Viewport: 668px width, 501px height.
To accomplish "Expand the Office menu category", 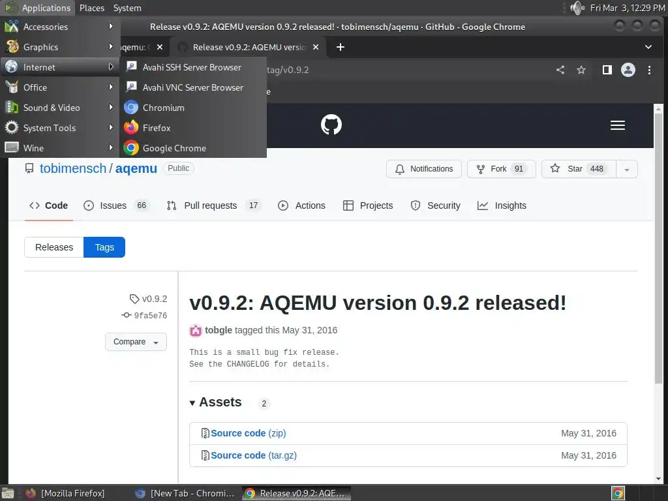I will [x=59, y=87].
